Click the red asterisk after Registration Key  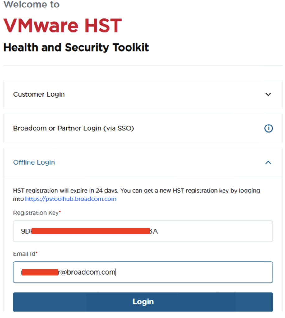tap(60, 212)
